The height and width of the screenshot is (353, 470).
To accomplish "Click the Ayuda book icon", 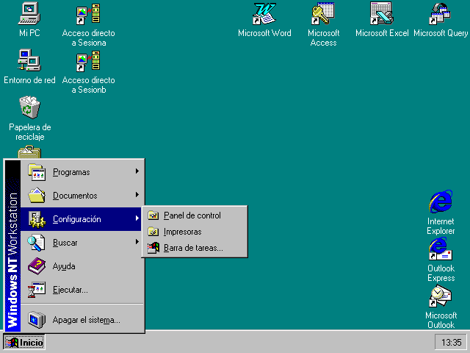I will click(x=37, y=266).
